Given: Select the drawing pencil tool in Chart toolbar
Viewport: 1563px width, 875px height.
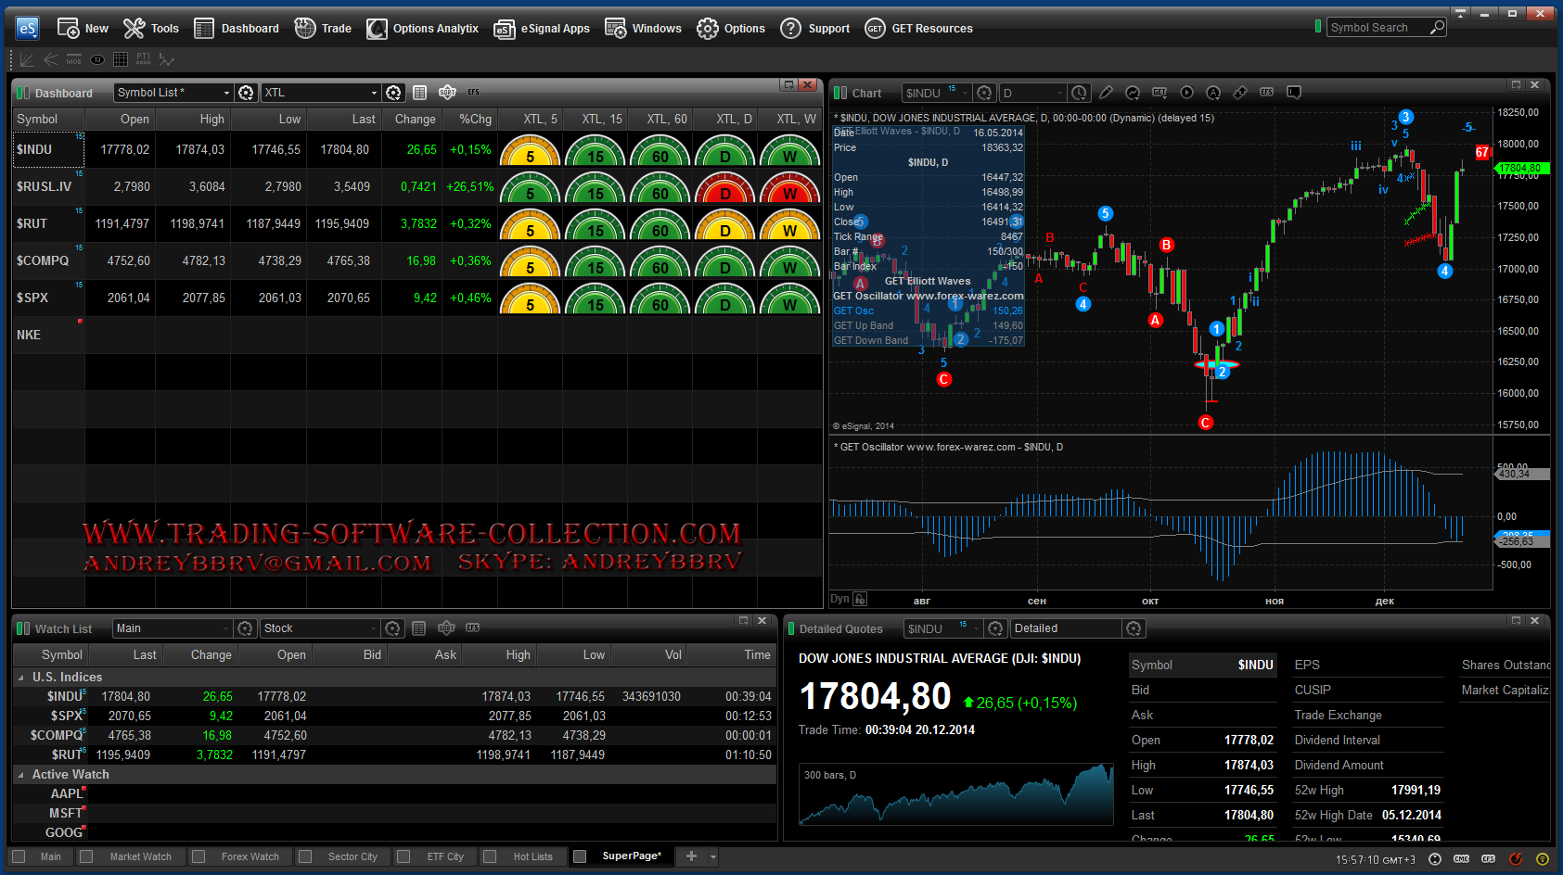Looking at the screenshot, I should coord(1106,93).
